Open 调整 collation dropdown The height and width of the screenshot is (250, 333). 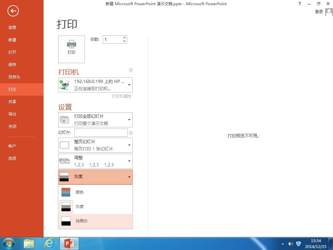(95, 161)
